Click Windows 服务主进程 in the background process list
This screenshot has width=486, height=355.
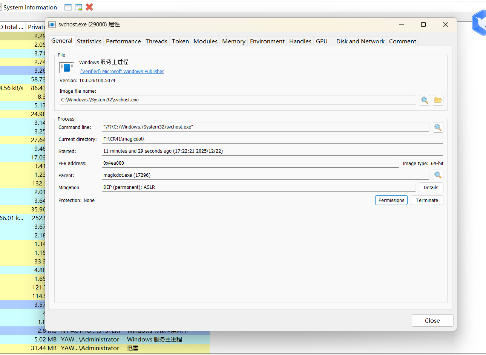click(155, 340)
